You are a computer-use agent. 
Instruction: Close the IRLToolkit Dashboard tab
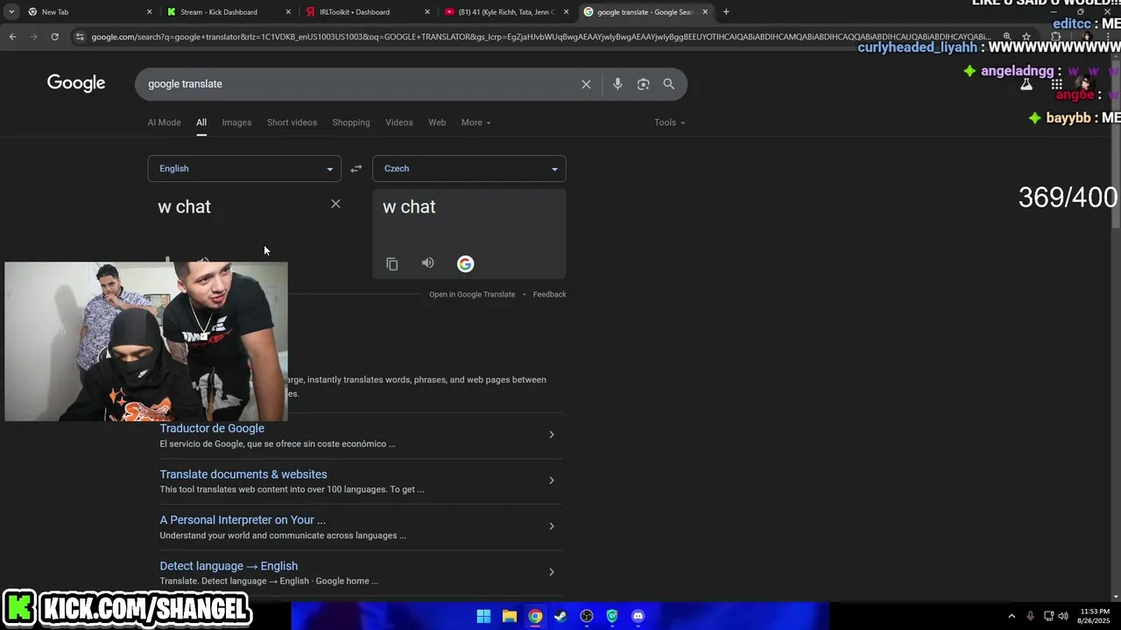(427, 12)
